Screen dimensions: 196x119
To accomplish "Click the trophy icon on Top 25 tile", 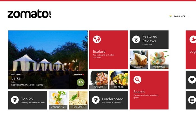I will point(15,100).
